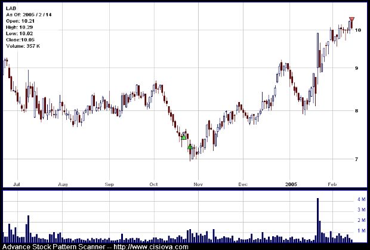The image size is (370, 250).
Task: Click the Jul month axis label
Action: tap(16, 184)
